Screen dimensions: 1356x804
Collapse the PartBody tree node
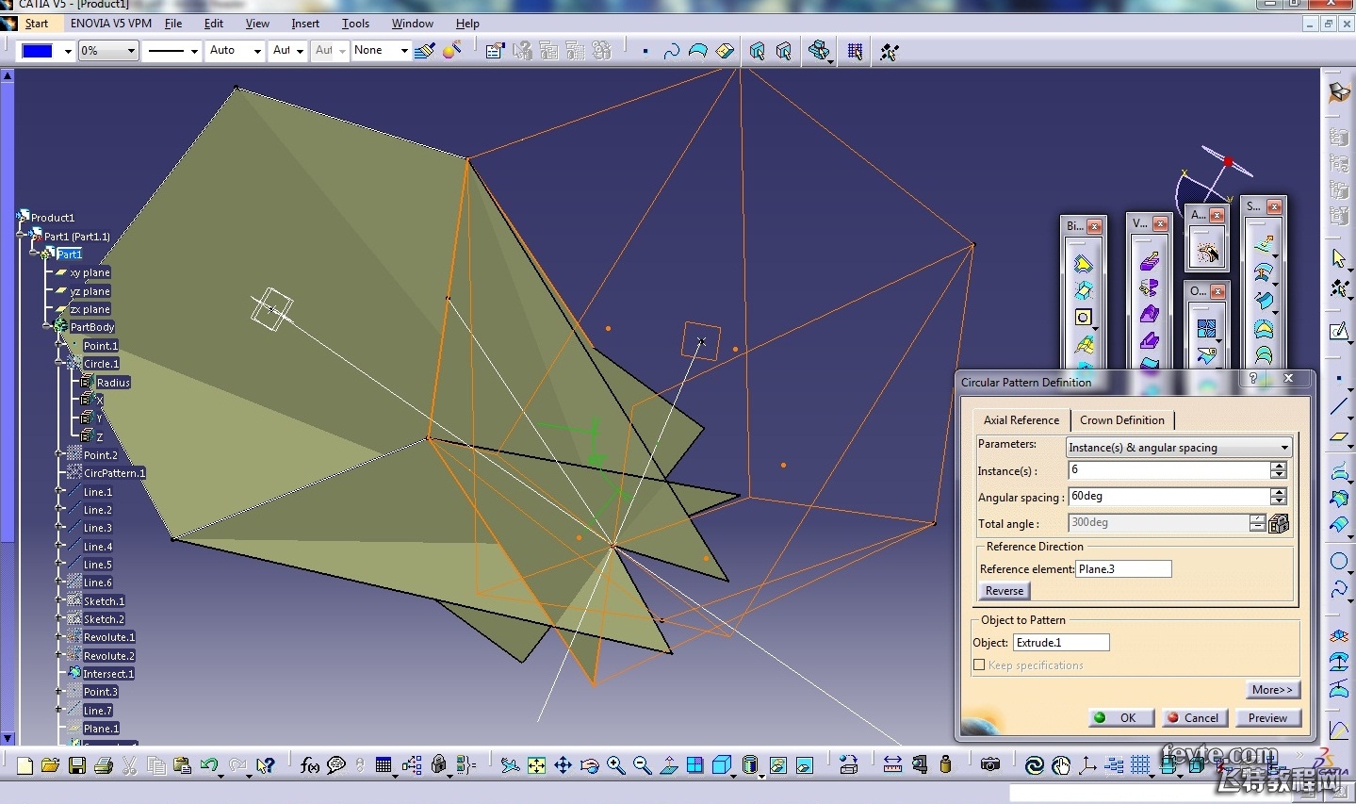pyautogui.click(x=46, y=327)
